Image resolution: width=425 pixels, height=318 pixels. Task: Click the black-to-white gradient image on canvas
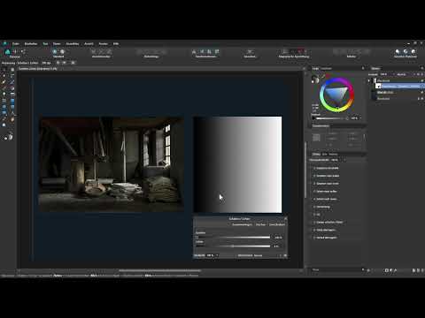tap(237, 164)
